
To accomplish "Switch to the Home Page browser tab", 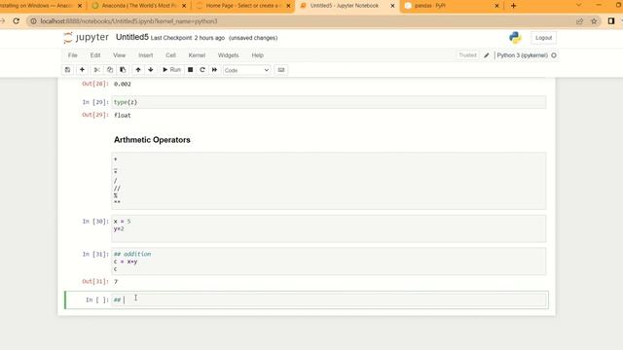I will click(243, 6).
